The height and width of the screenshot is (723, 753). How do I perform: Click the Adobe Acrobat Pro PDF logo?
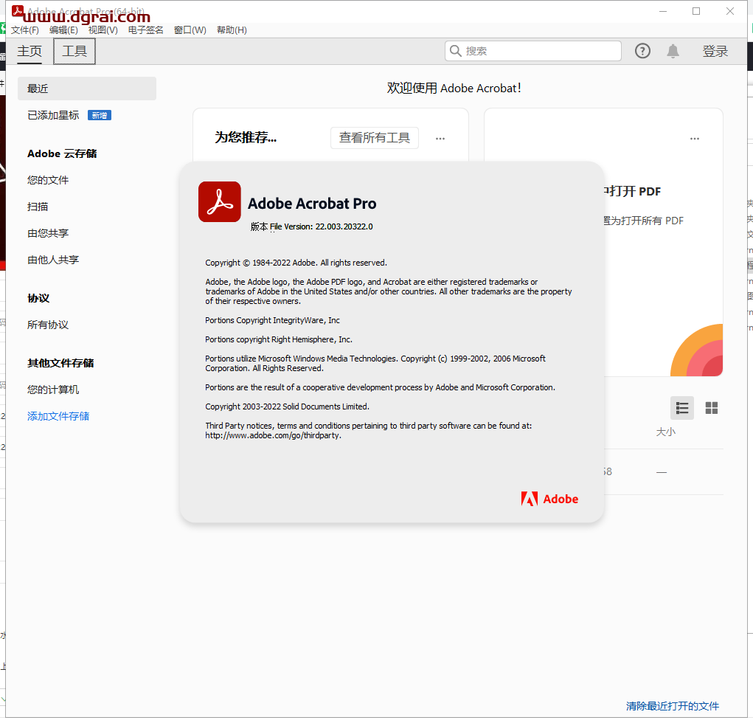click(x=220, y=201)
